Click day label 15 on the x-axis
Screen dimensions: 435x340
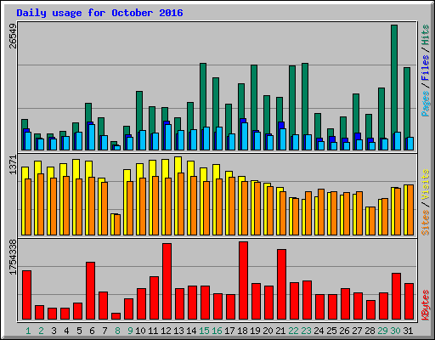204,331
